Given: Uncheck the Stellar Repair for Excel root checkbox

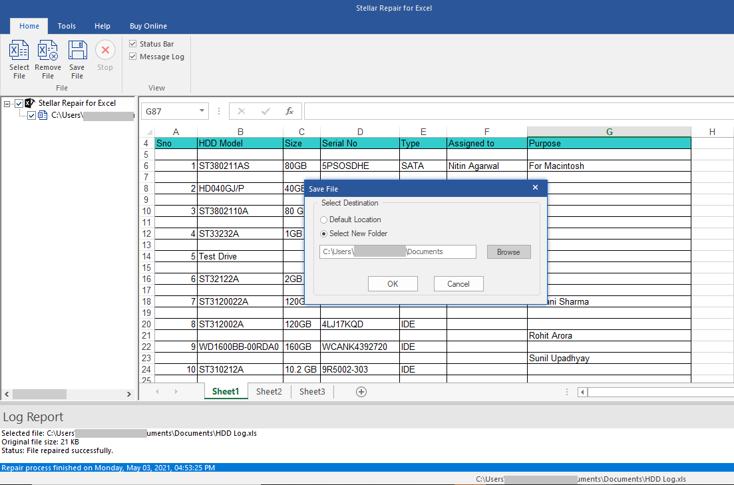Looking at the screenshot, I should [x=19, y=104].
